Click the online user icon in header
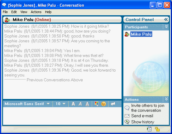Viewport: 172px width, 134px height. (7, 20)
